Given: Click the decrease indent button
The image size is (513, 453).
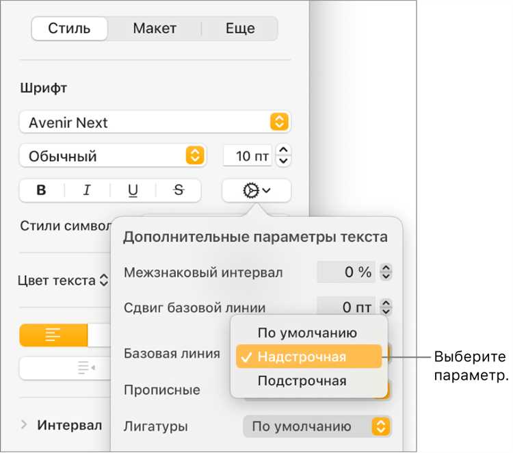Looking at the screenshot, I should click(x=85, y=368).
